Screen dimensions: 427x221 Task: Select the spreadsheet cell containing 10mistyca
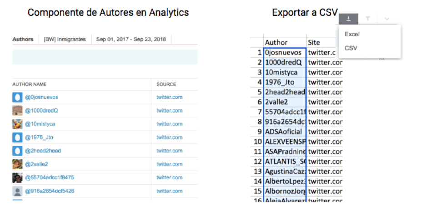click(285, 72)
